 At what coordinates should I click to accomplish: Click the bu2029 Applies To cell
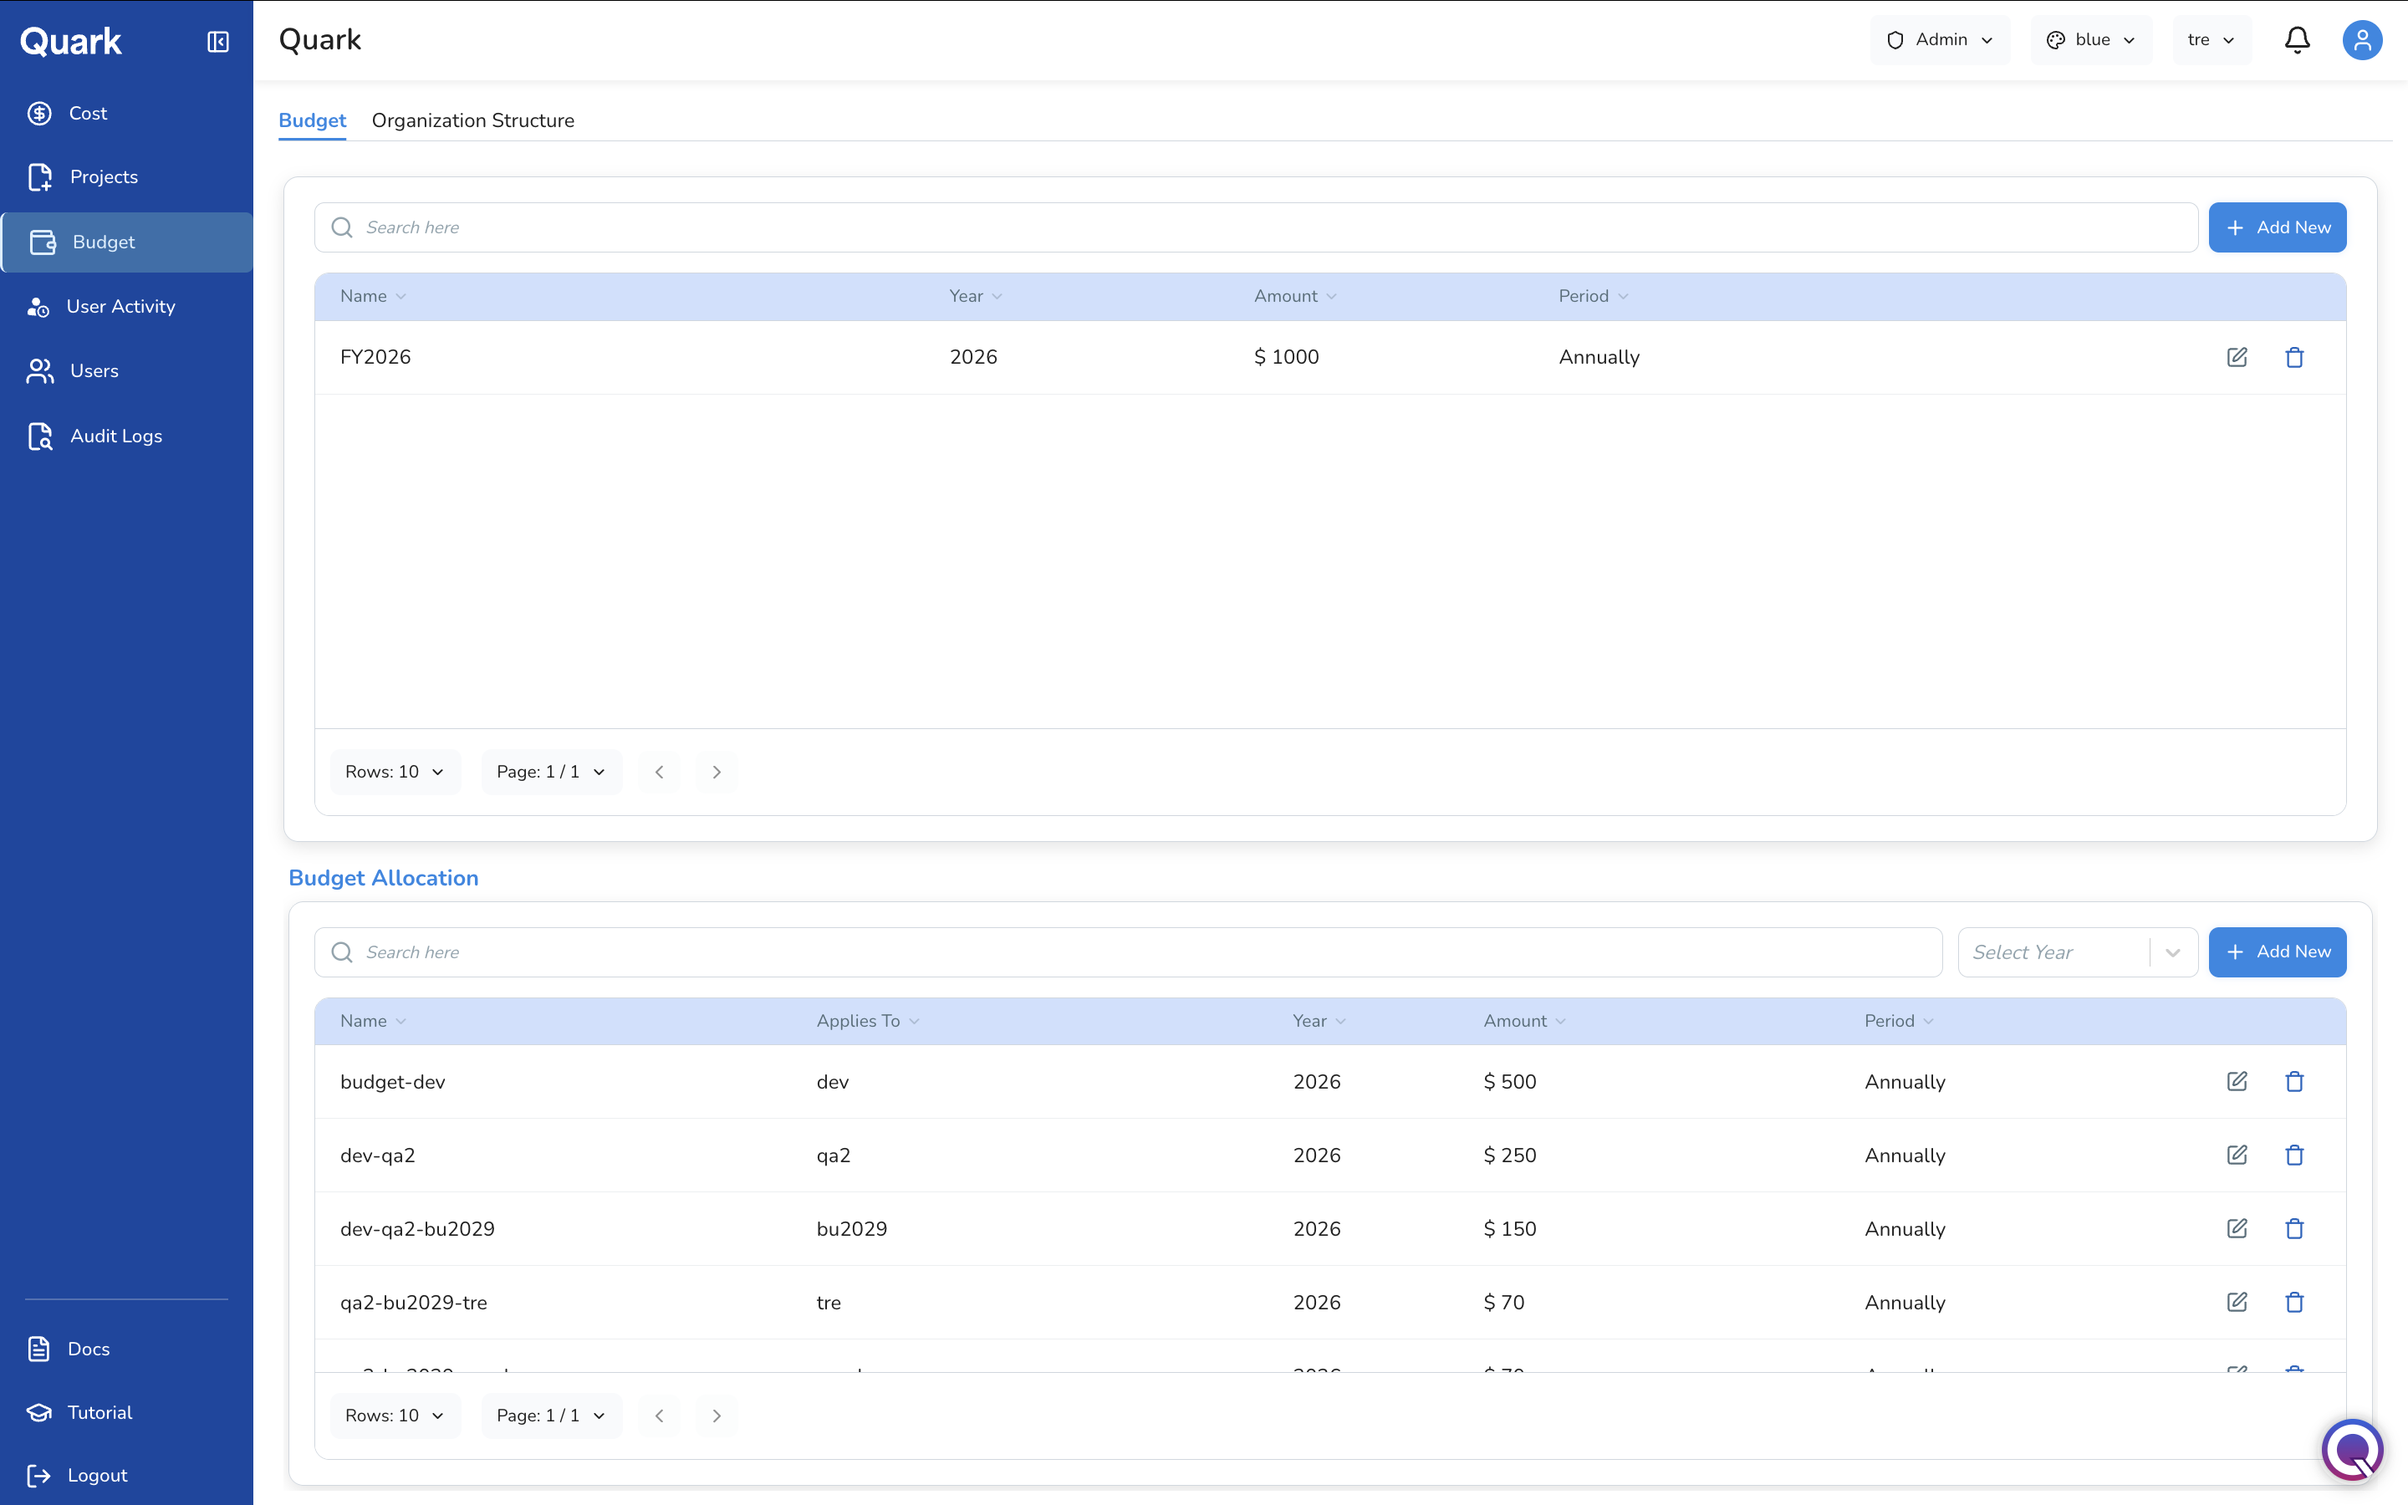point(852,1229)
